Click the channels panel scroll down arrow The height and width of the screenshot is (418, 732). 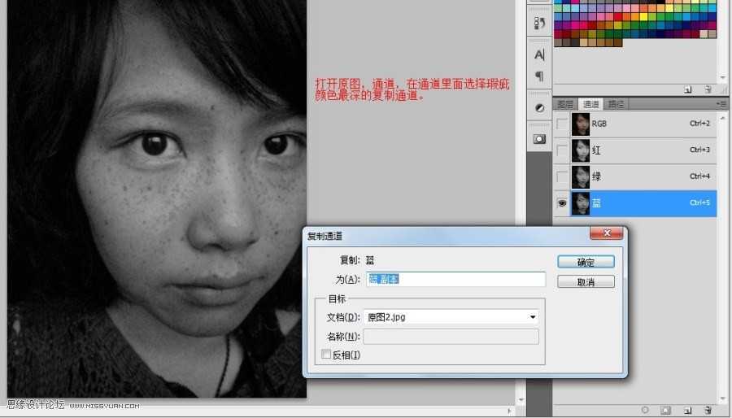723,400
